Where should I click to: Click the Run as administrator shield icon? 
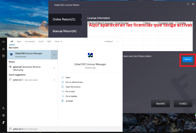click(62, 82)
